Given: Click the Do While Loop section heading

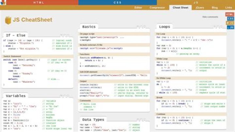Looking at the screenshot, I should (x=164, y=78).
